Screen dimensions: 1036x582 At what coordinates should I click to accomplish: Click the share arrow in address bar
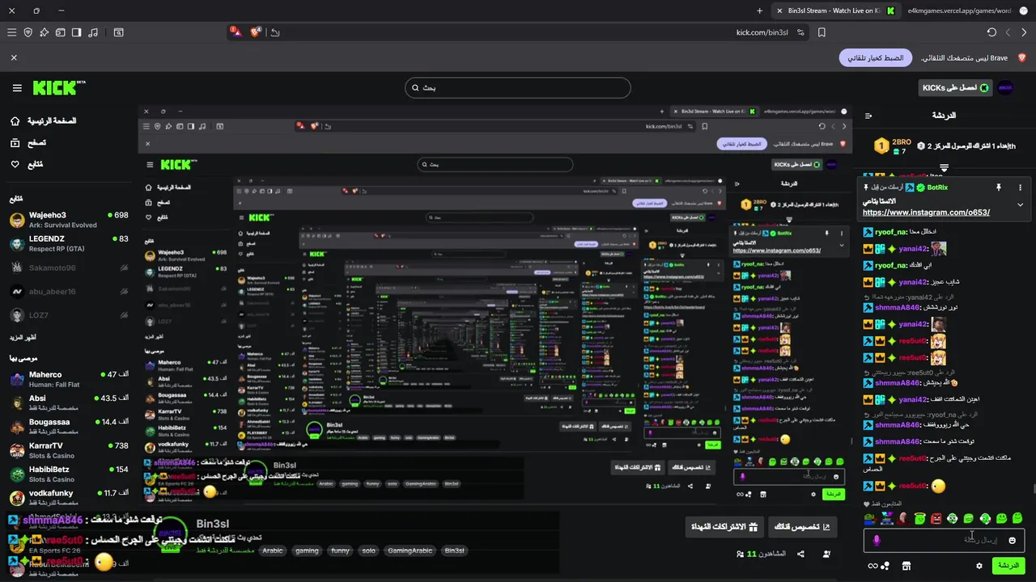coord(275,32)
